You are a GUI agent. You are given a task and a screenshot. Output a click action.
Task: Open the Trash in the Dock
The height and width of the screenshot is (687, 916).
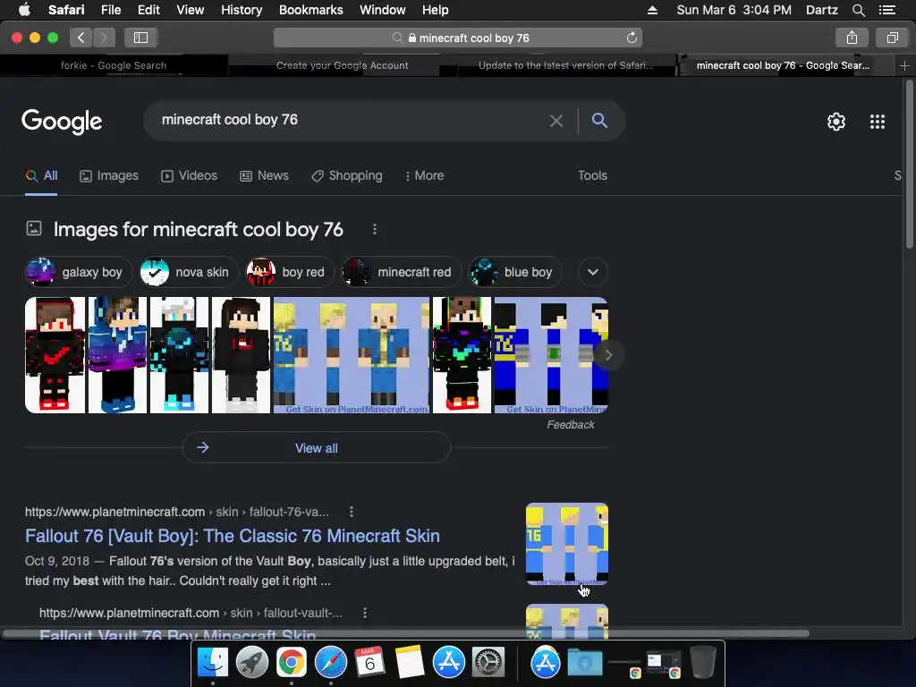click(x=703, y=663)
